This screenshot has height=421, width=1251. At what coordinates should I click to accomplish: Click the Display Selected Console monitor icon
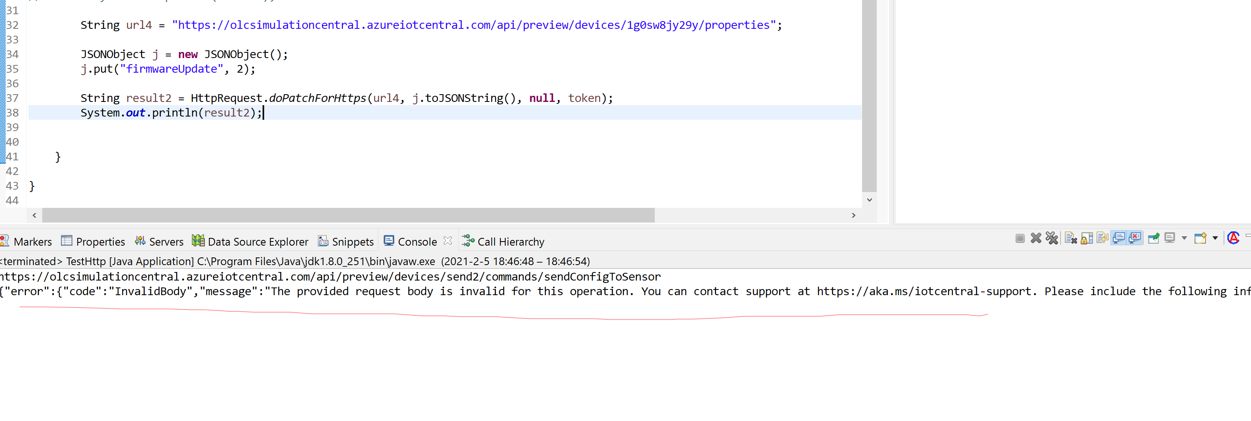tap(1170, 238)
